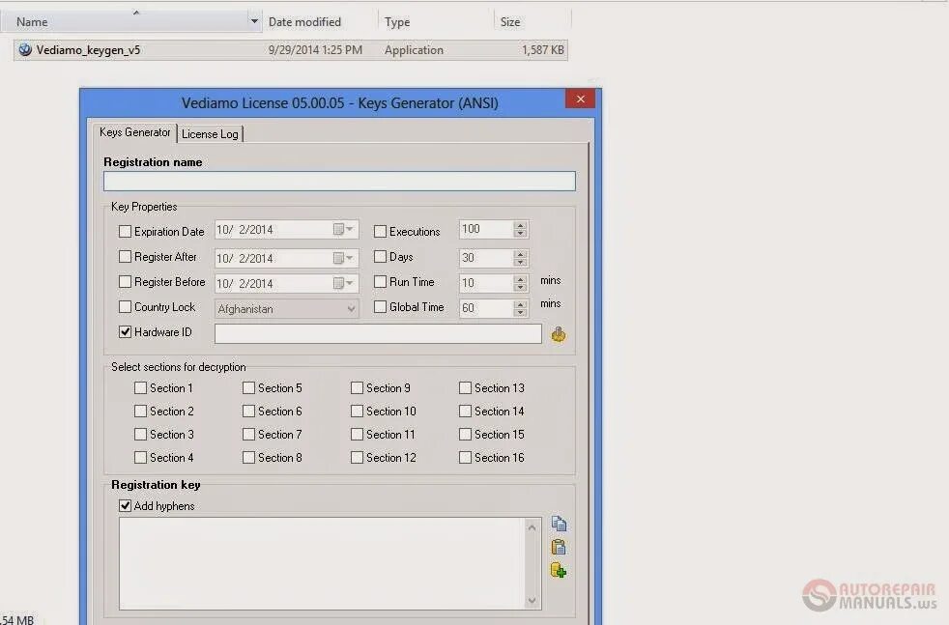Click the Global Time value spinner
The width and height of the screenshot is (949, 625).
[x=520, y=308]
